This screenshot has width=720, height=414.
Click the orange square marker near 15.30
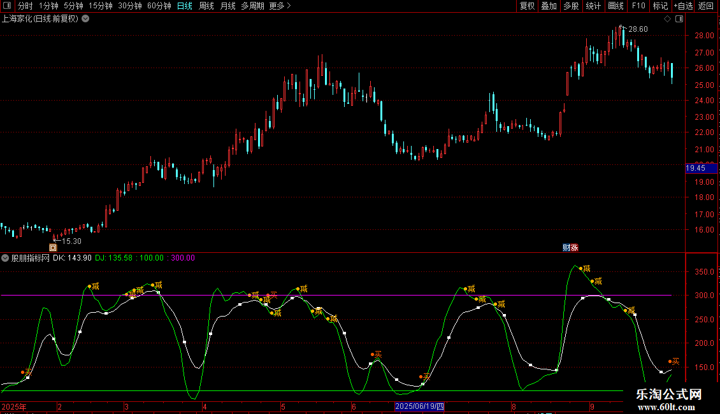[53, 248]
